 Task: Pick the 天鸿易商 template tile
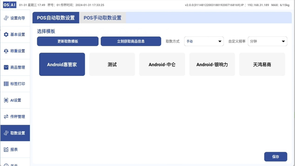click(x=262, y=64)
